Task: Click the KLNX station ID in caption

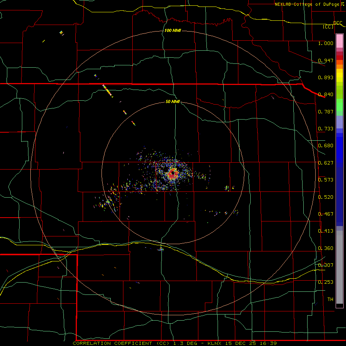Action: point(215,343)
